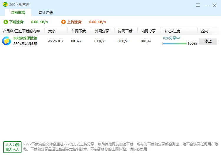The image size is (221, 156).
Task: Click the 100% progress percentage
Action: coord(192,44)
